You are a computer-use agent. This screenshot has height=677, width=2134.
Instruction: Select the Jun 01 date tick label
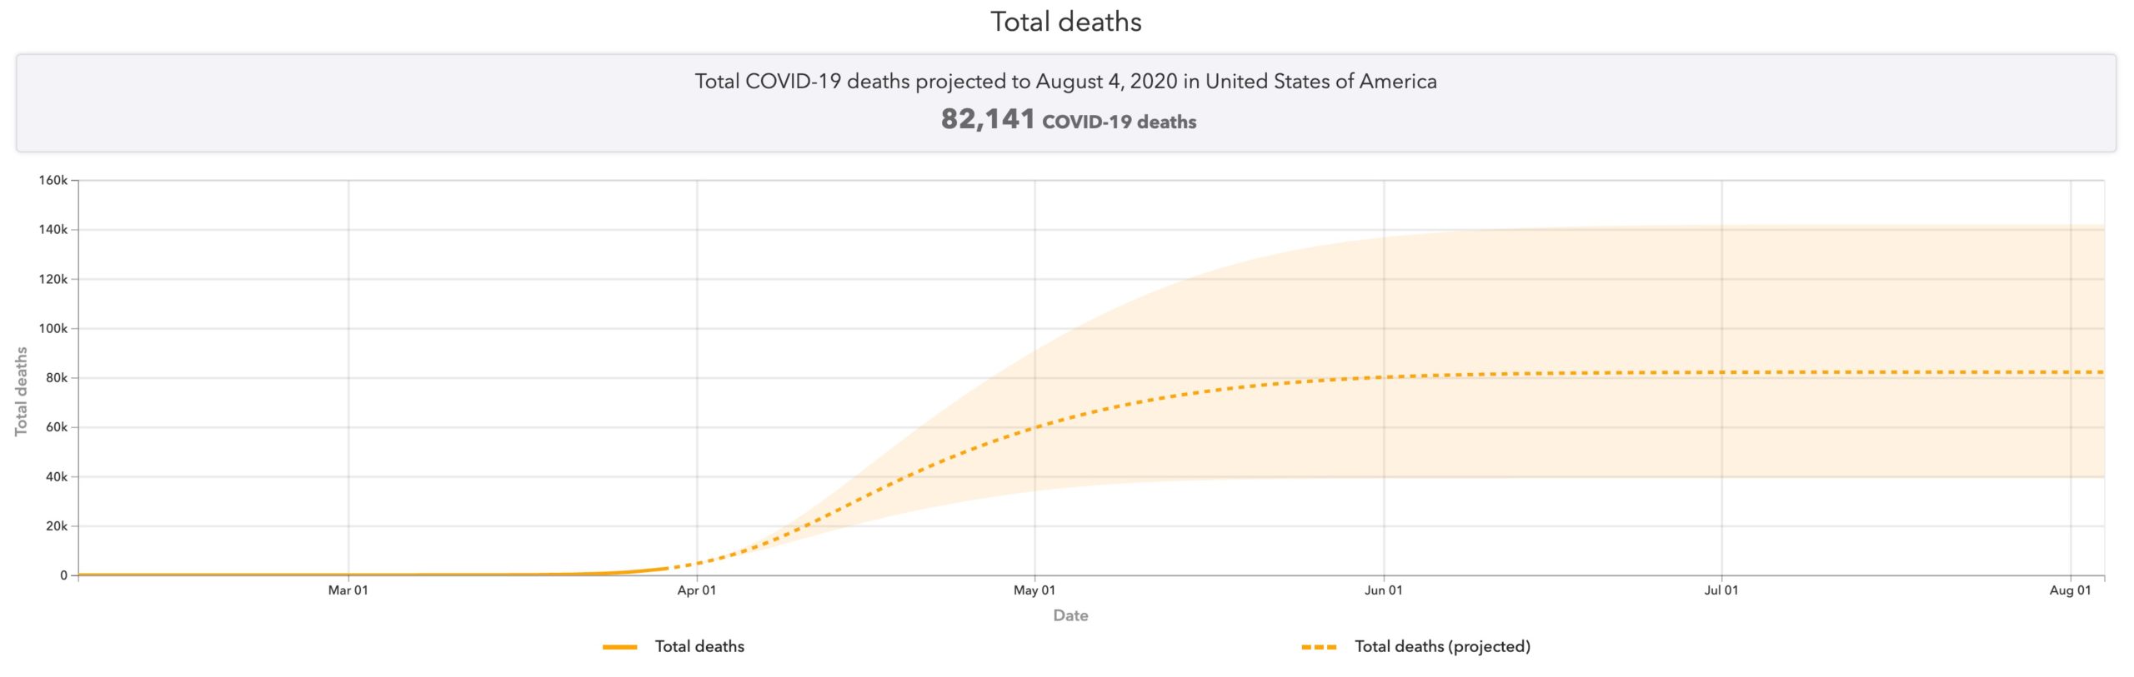tap(1383, 590)
